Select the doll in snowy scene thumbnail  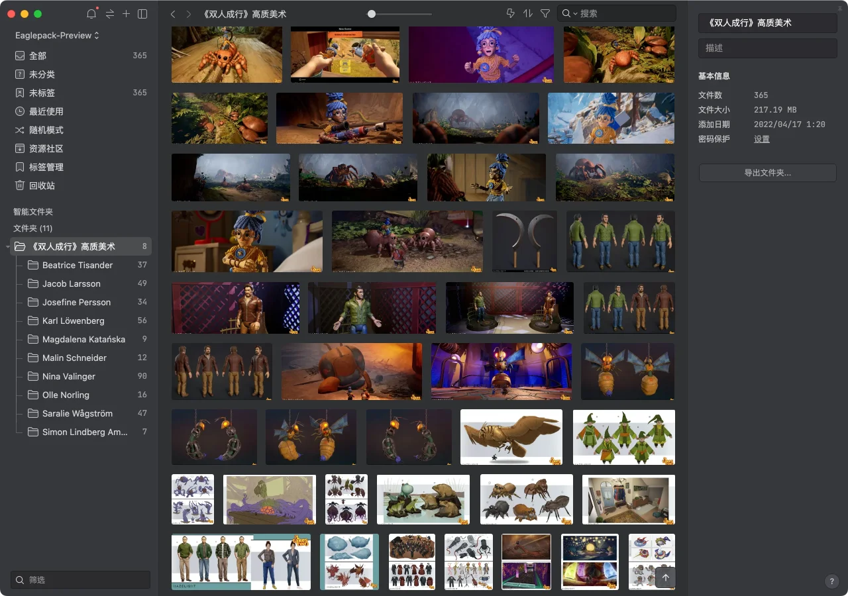pos(611,118)
